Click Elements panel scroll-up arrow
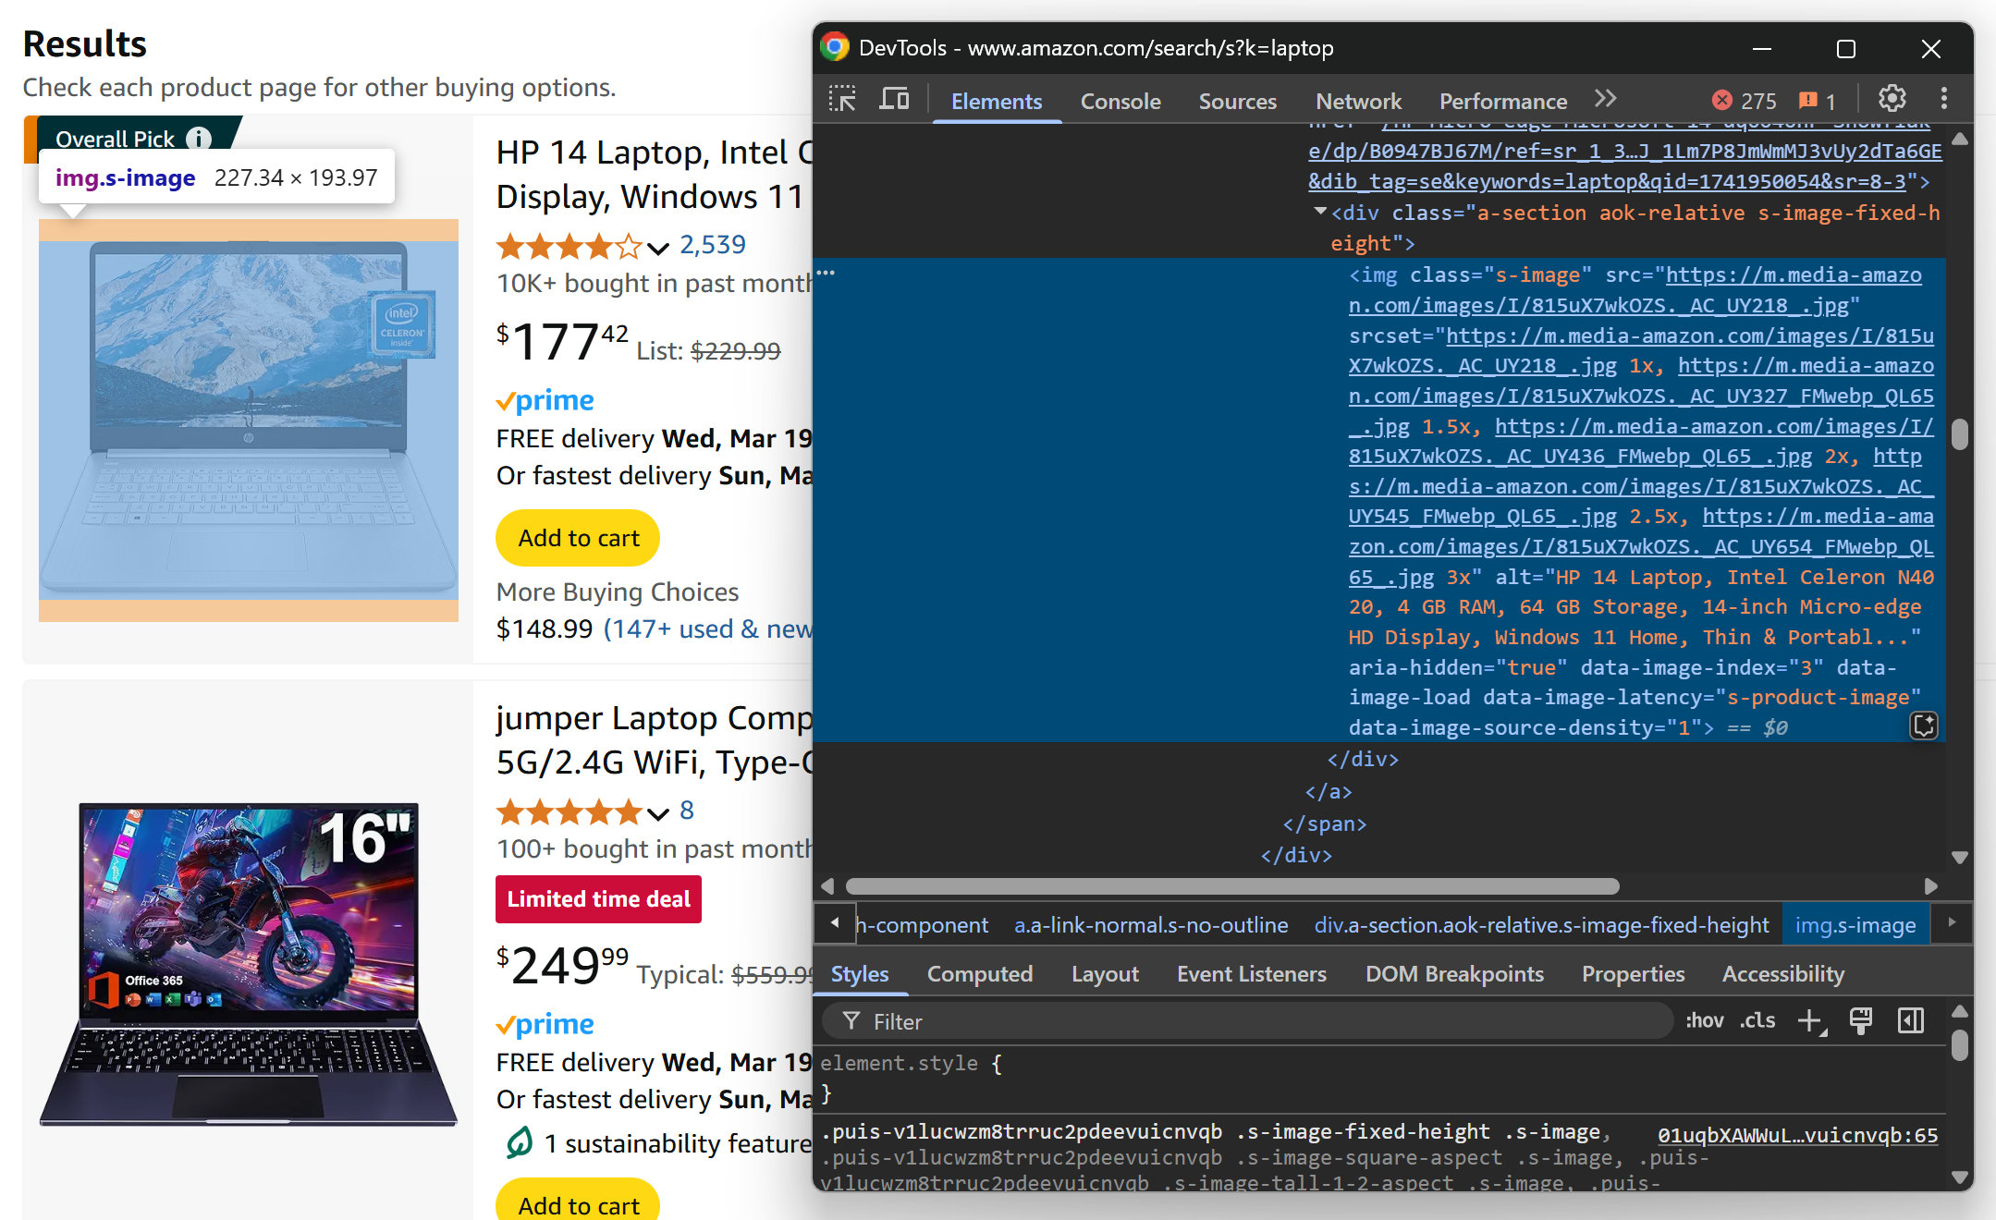The image size is (1996, 1220). click(x=1959, y=139)
